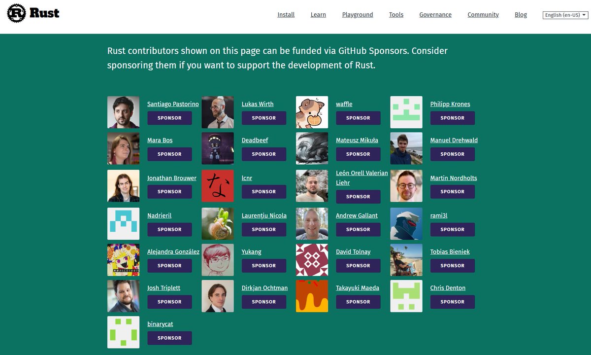
Task: Click waffle's hamster avatar
Action: [x=312, y=112]
